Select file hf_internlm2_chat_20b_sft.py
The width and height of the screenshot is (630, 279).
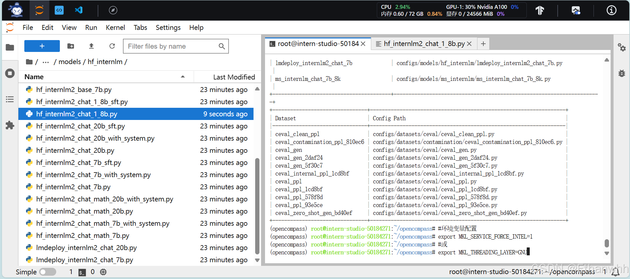(x=136, y=126)
